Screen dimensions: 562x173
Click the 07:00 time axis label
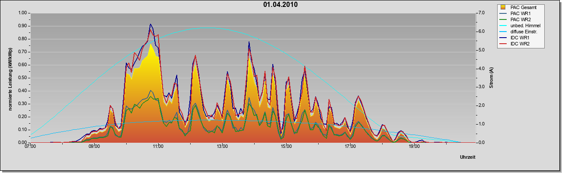[30, 146]
